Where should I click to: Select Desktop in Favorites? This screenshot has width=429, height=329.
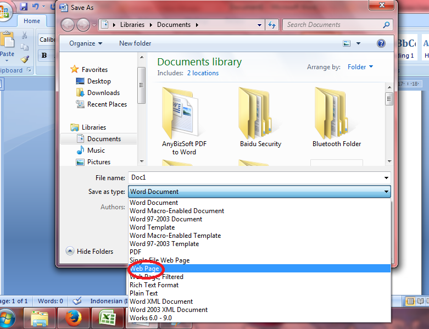pyautogui.click(x=93, y=81)
